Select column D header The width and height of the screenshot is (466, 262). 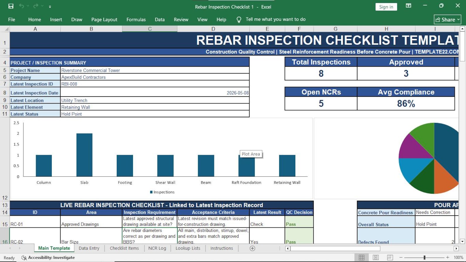pos(213,29)
